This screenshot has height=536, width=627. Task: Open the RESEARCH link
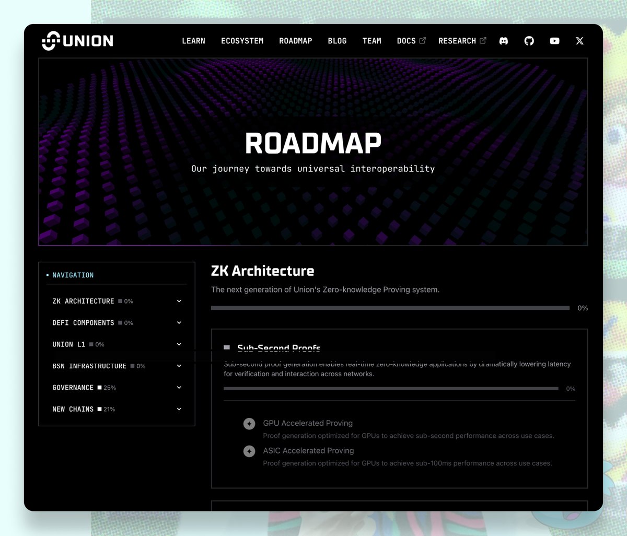[x=457, y=41]
